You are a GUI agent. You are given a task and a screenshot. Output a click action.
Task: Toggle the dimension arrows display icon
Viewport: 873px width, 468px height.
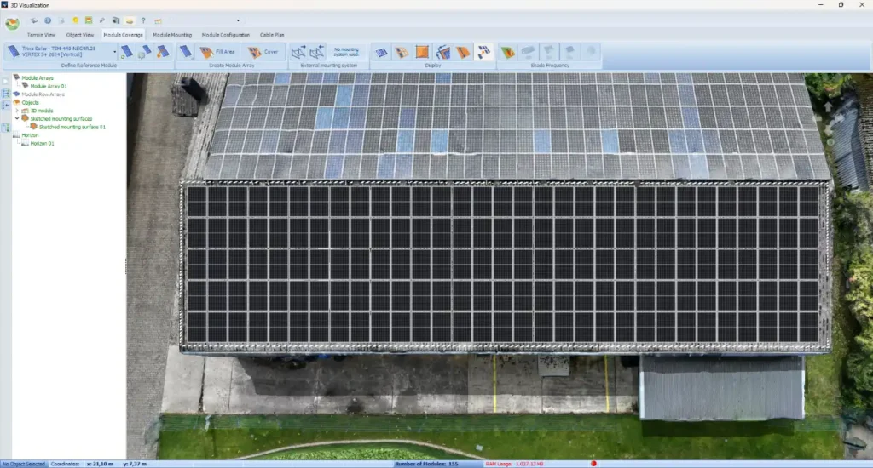click(x=442, y=52)
